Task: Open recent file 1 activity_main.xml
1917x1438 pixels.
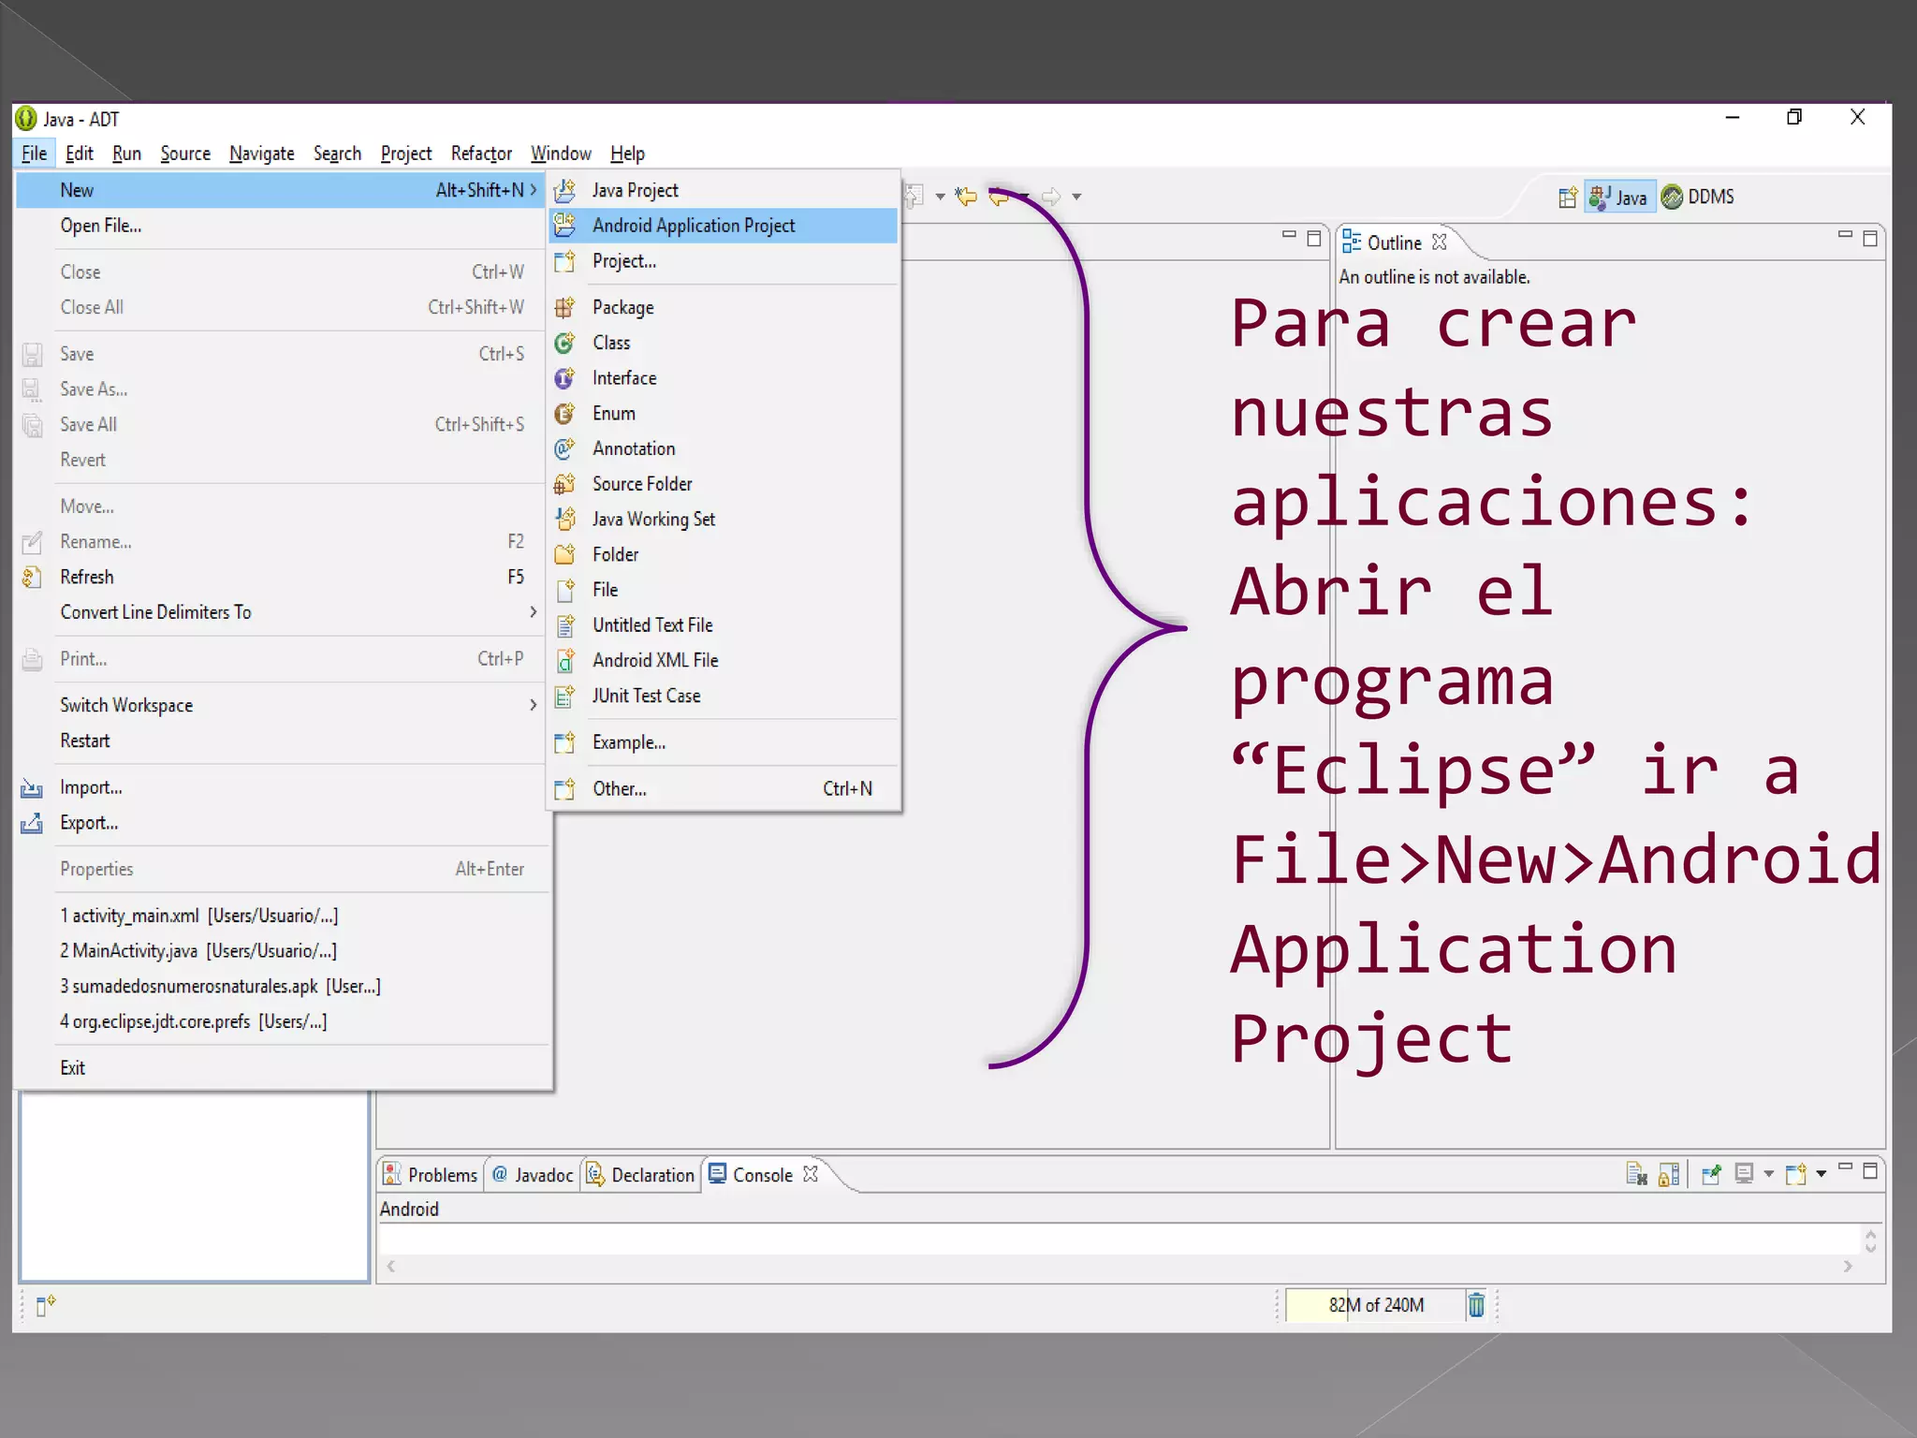Action: (x=285, y=916)
